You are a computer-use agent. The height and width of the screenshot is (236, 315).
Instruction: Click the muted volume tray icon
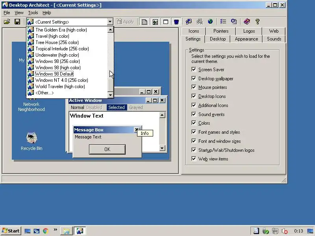pyautogui.click(x=284, y=231)
